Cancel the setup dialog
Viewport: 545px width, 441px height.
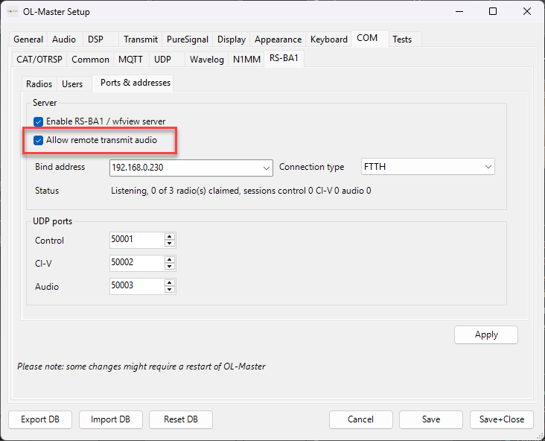click(x=361, y=420)
